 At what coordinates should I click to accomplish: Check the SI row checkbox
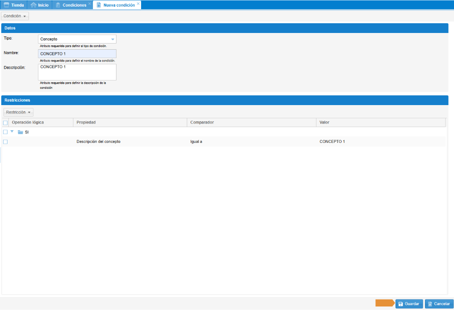[5, 132]
